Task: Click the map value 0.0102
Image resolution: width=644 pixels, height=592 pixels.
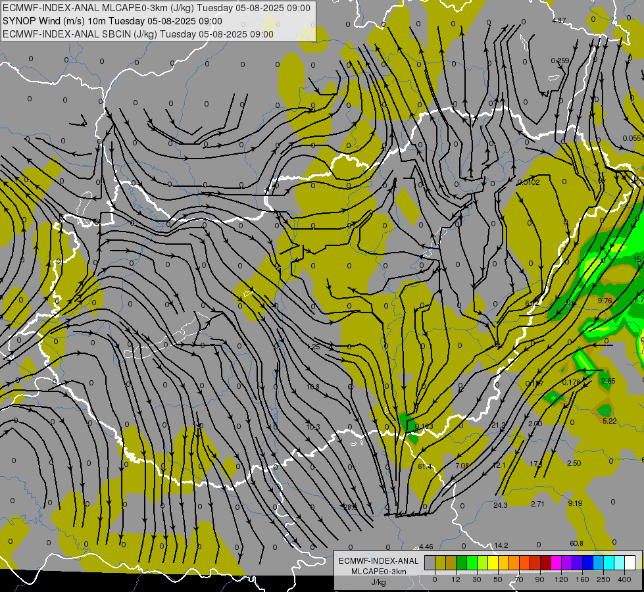Action: click(529, 182)
